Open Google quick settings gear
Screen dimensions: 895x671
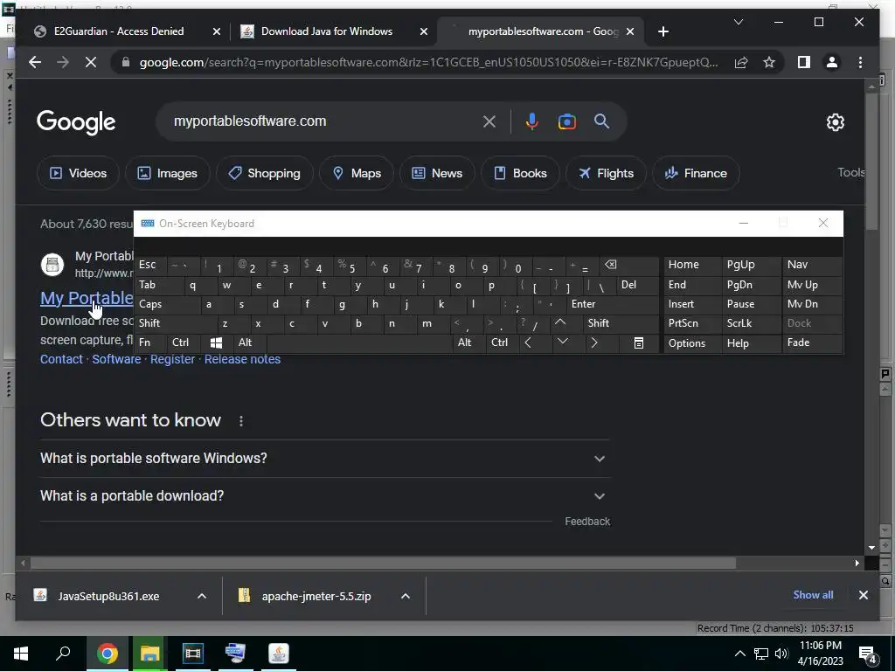pyautogui.click(x=835, y=122)
